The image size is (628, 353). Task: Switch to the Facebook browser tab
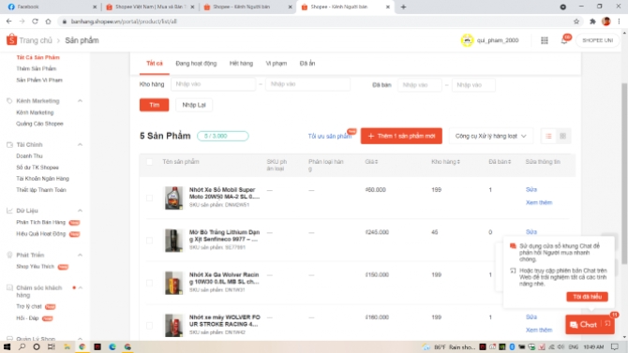52,7
